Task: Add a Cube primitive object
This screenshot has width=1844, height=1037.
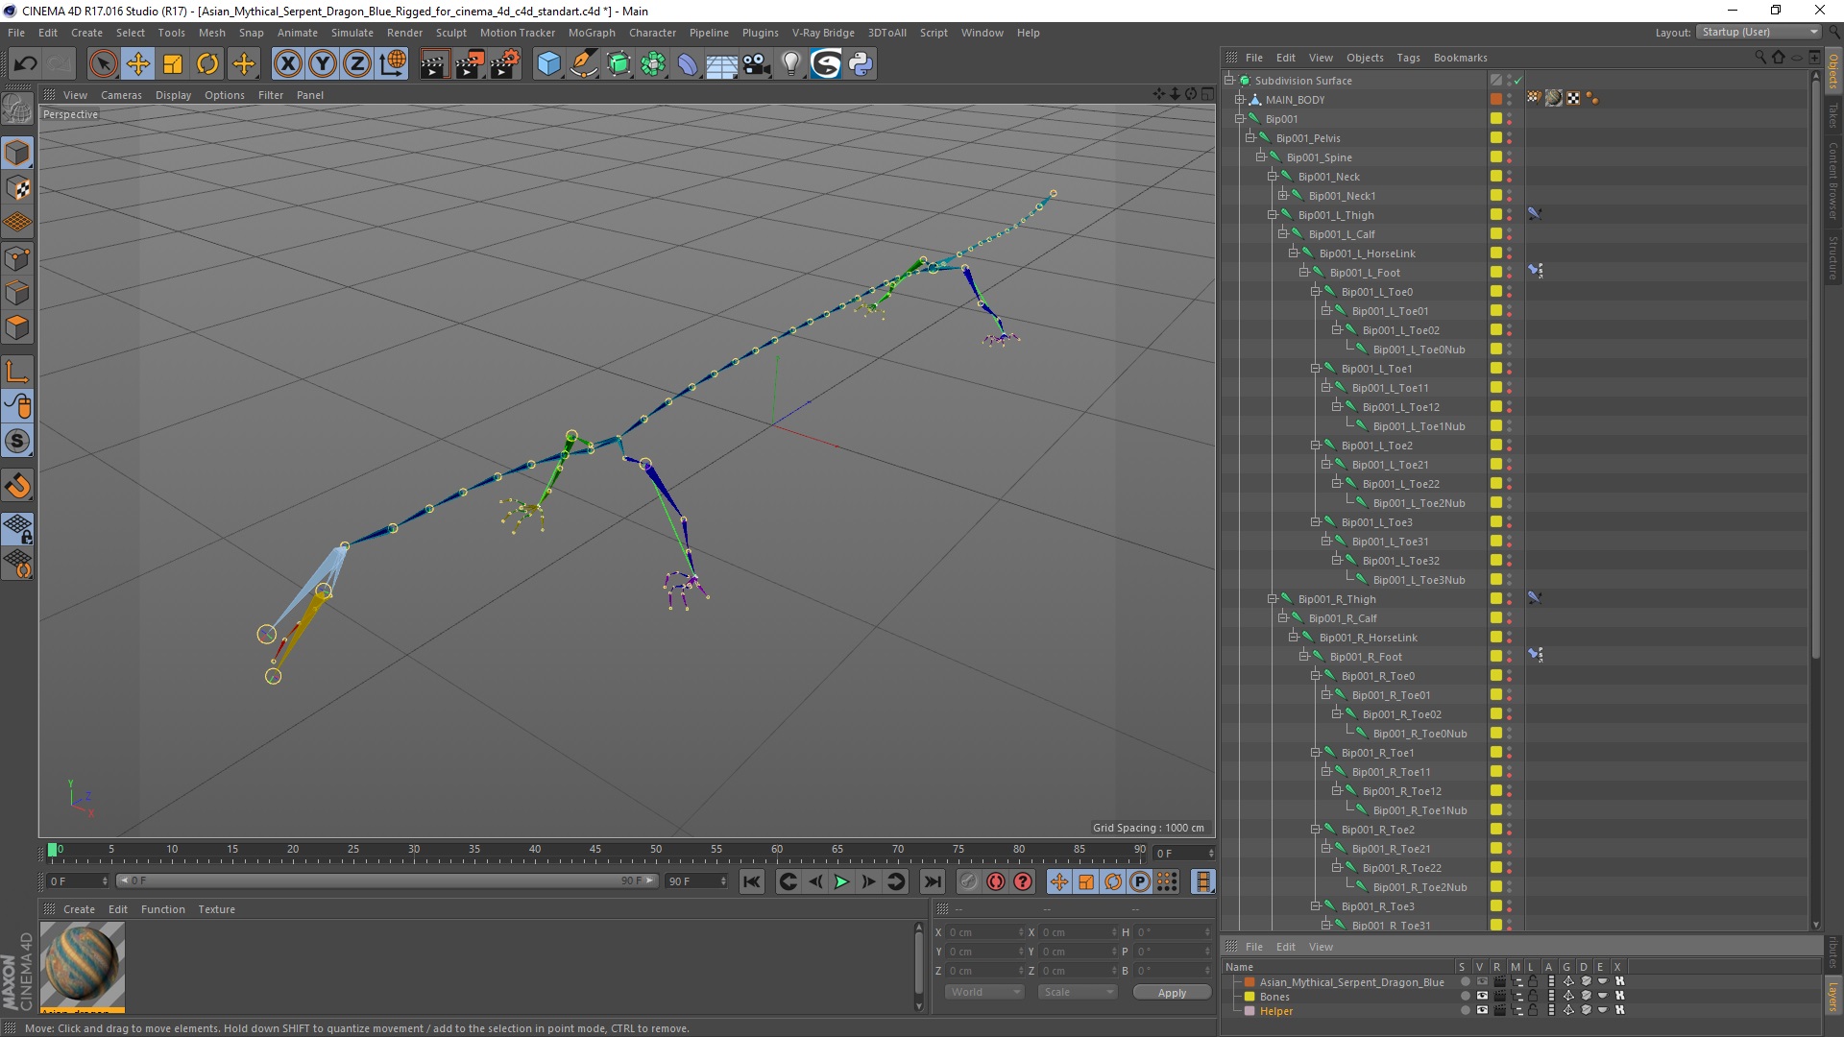Action: 548,64
